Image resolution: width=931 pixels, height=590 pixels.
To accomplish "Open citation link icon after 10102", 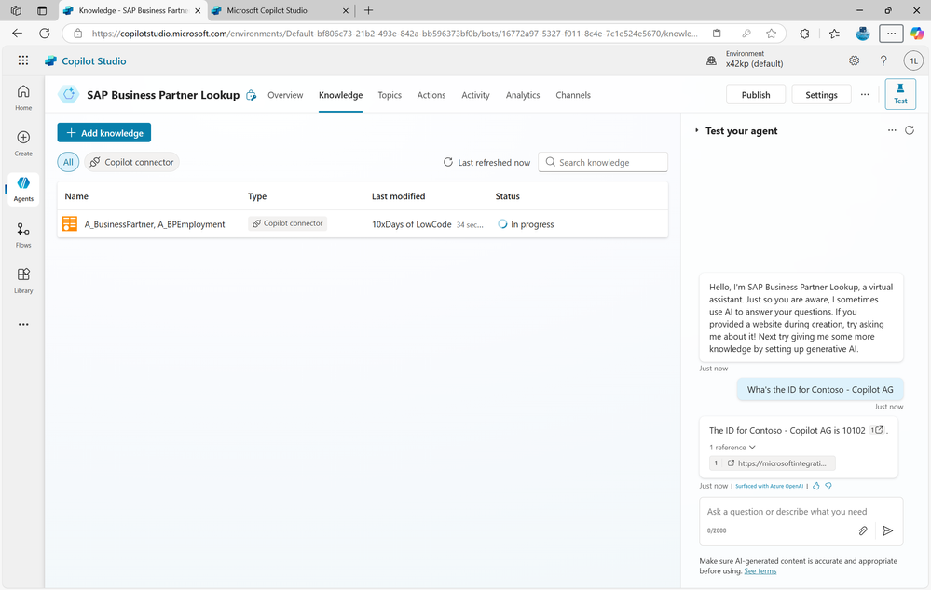I will point(876,430).
